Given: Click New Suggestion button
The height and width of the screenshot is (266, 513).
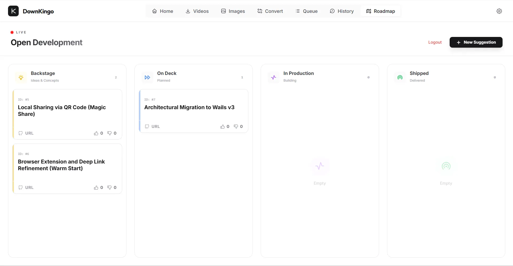Looking at the screenshot, I should coord(476,42).
